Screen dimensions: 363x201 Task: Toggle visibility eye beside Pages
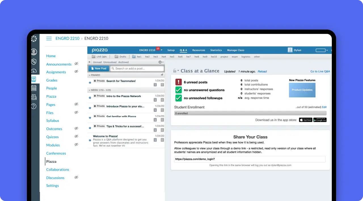76,104
